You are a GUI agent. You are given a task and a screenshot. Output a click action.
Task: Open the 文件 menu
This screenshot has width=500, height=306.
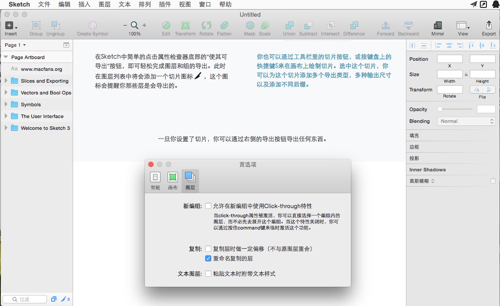tap(44, 4)
